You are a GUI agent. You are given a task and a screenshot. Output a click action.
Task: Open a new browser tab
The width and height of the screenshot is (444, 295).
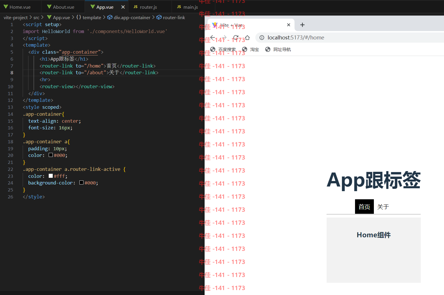(x=302, y=25)
